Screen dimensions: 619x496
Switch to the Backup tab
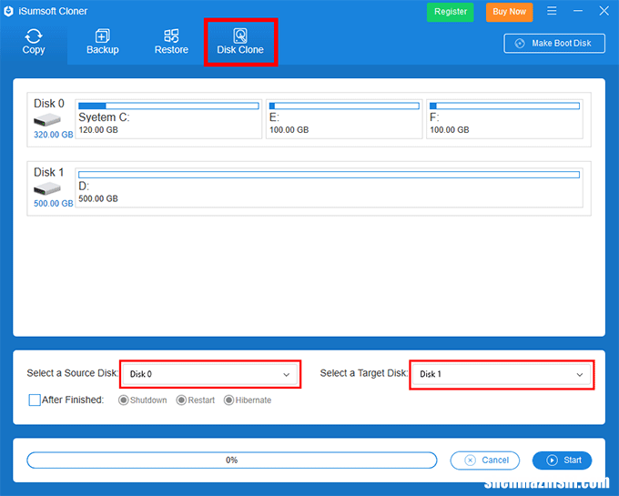(x=103, y=42)
